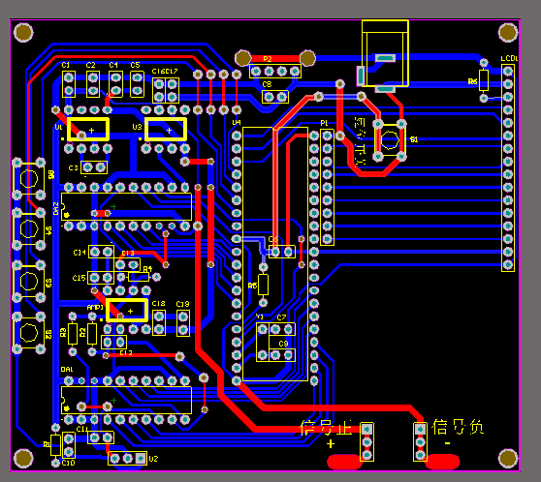Pick the C5 designator label
Viewport: 541px width, 482px height.
136,65
